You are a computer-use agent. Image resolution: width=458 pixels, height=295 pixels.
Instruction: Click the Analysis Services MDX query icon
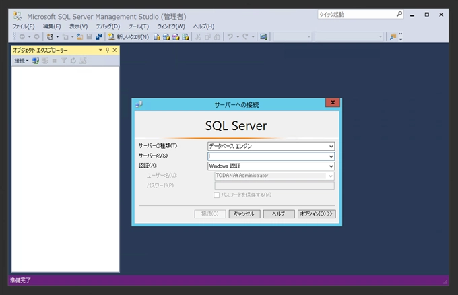pyautogui.click(x=166, y=37)
